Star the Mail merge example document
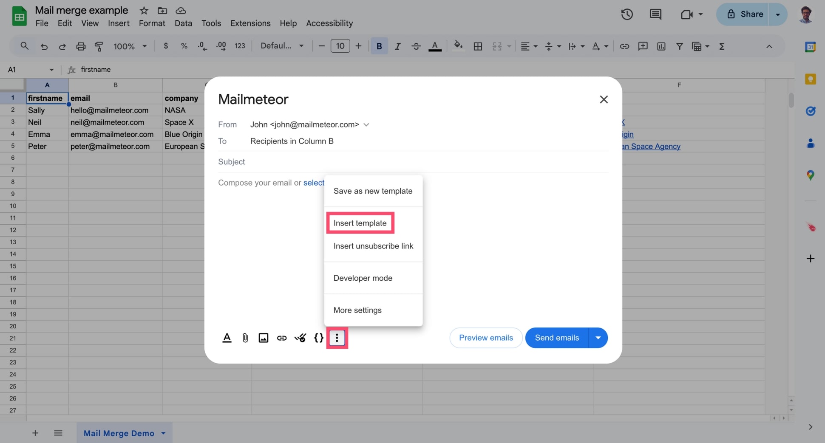 [x=144, y=11]
